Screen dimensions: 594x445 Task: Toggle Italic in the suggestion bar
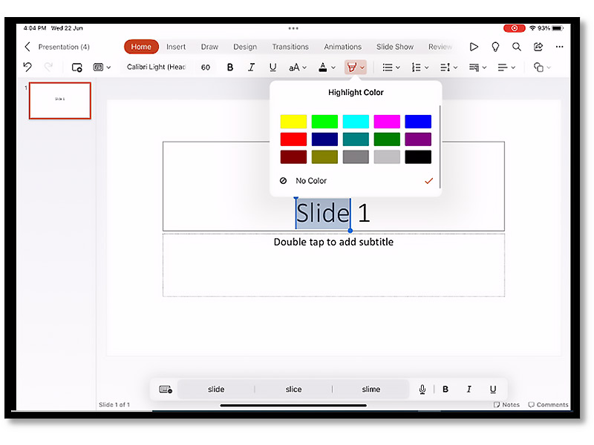(469, 389)
